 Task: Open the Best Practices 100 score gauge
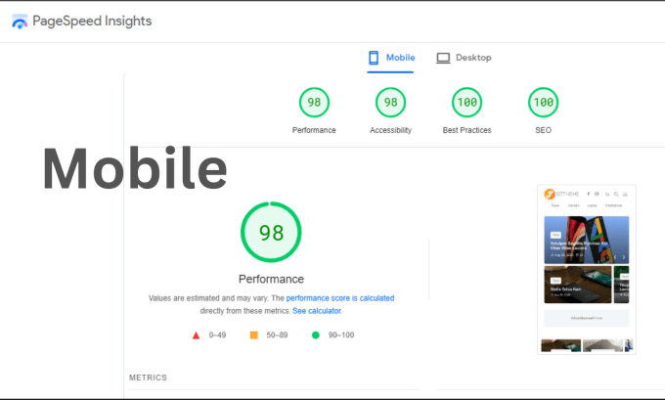[x=466, y=103]
